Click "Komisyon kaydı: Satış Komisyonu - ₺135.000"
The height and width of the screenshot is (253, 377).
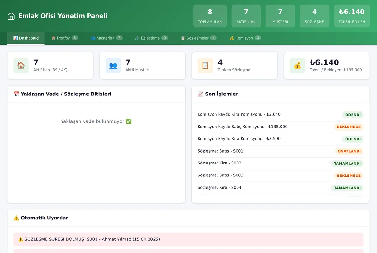pyautogui.click(x=243, y=127)
